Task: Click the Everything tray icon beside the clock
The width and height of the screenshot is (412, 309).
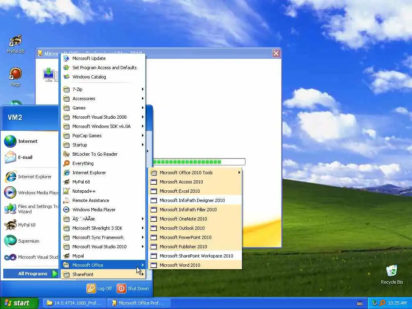Action: click(x=382, y=303)
